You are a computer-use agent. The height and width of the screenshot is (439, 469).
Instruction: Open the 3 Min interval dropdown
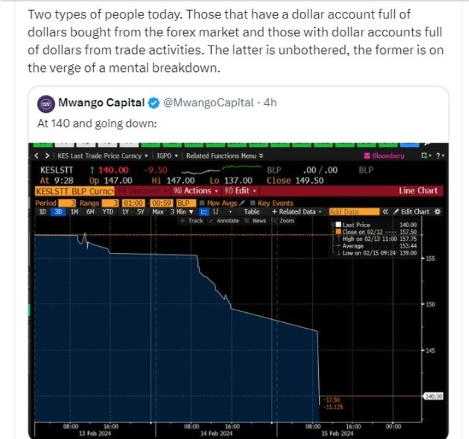click(181, 212)
